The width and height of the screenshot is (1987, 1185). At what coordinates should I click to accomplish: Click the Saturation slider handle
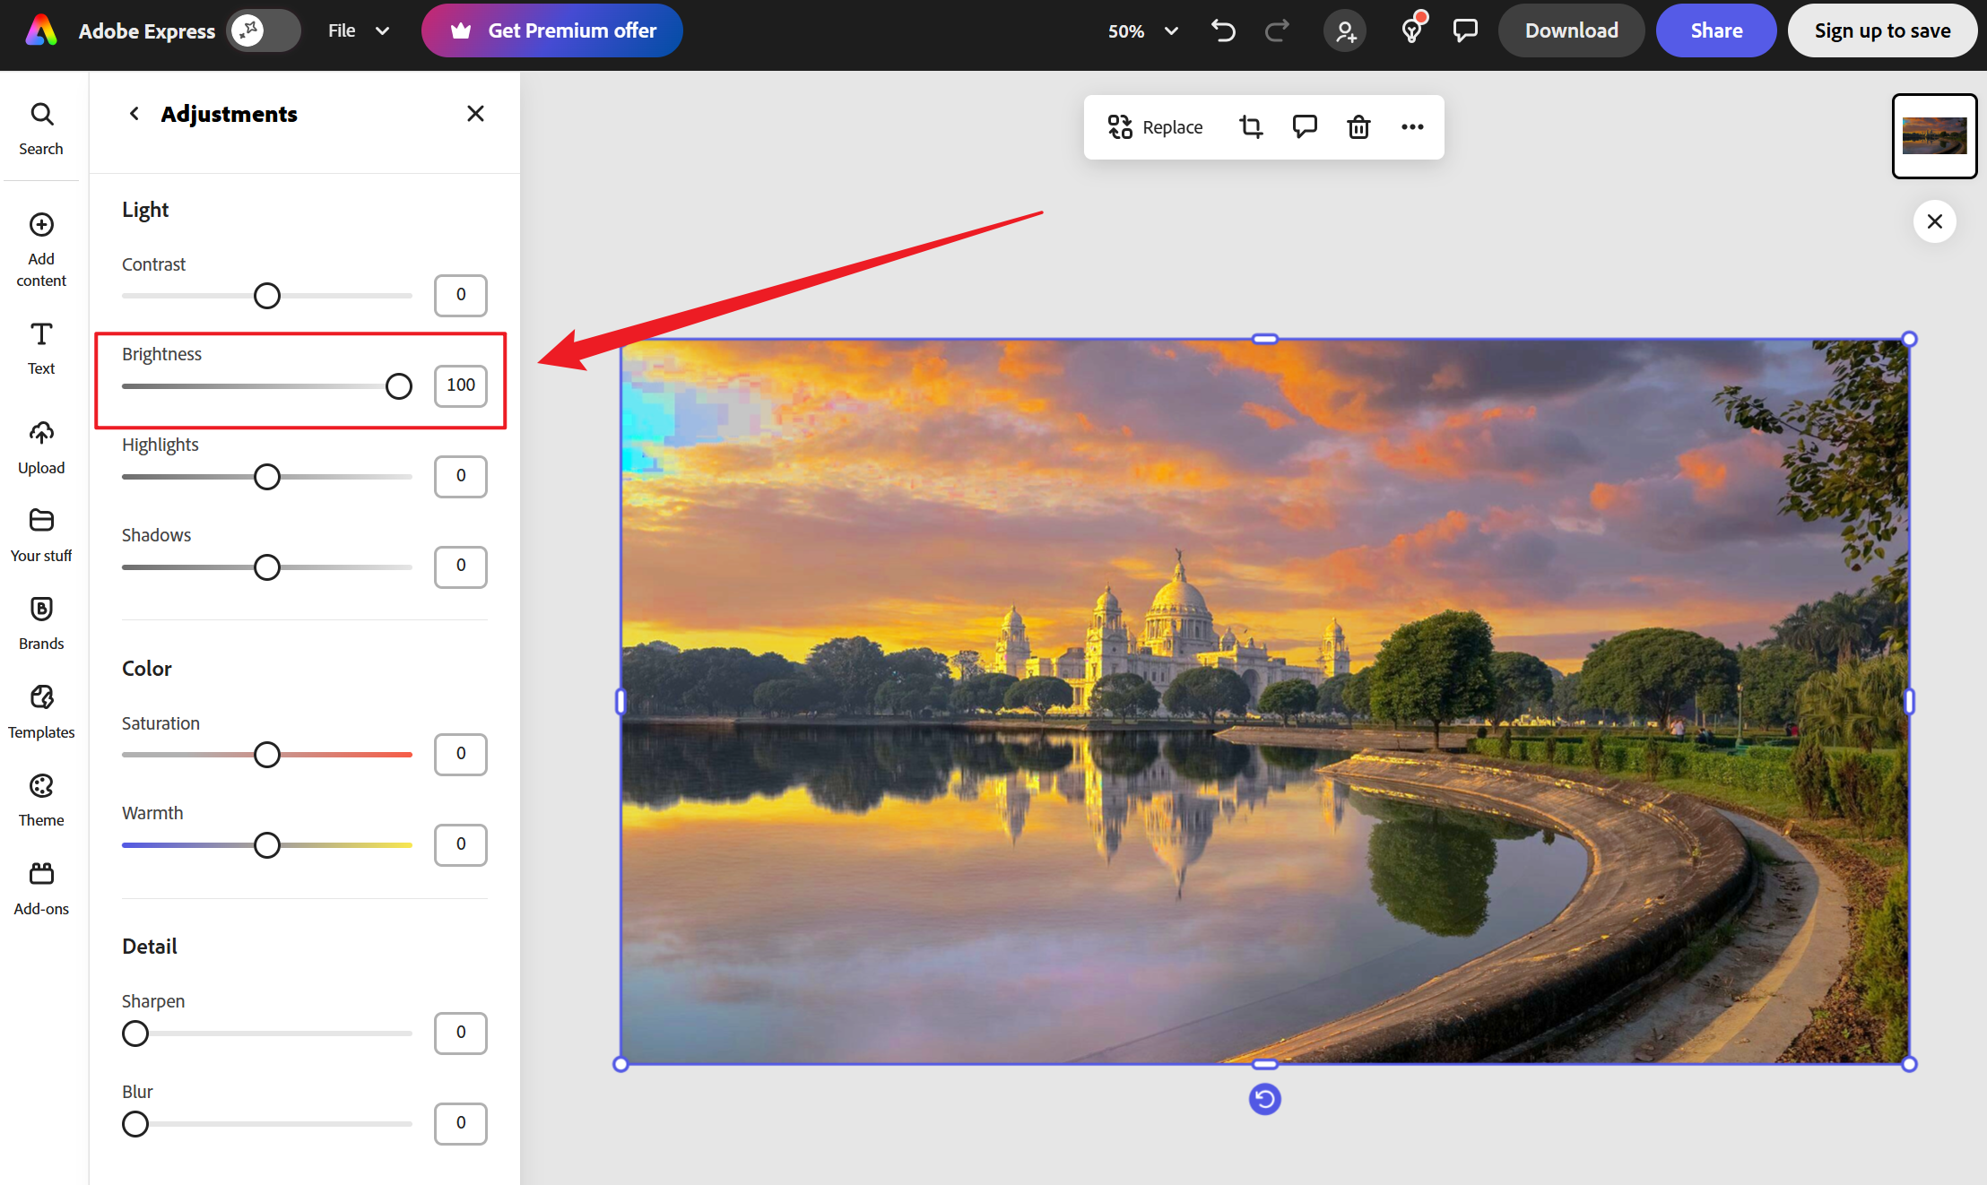pyautogui.click(x=266, y=755)
